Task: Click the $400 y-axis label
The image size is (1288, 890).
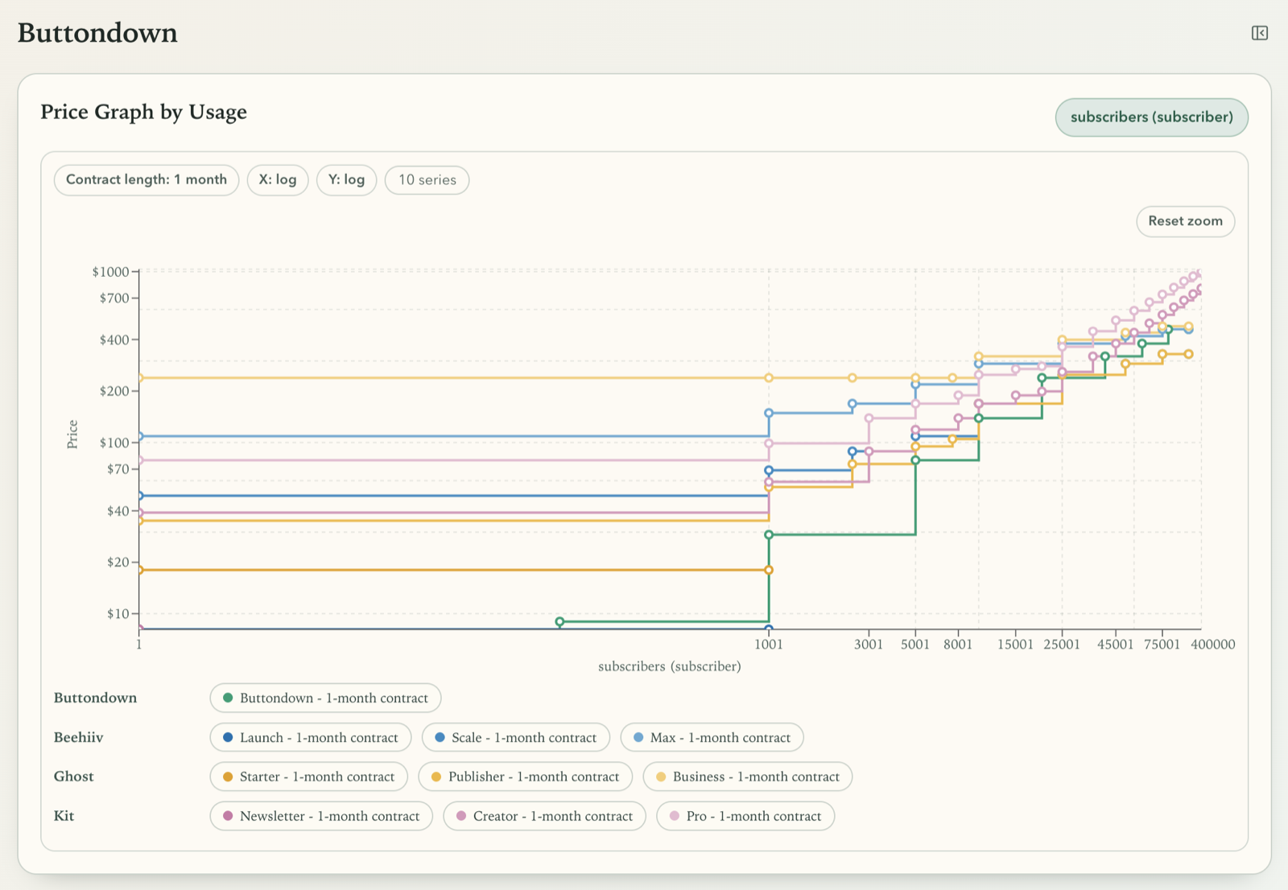Action: [114, 340]
